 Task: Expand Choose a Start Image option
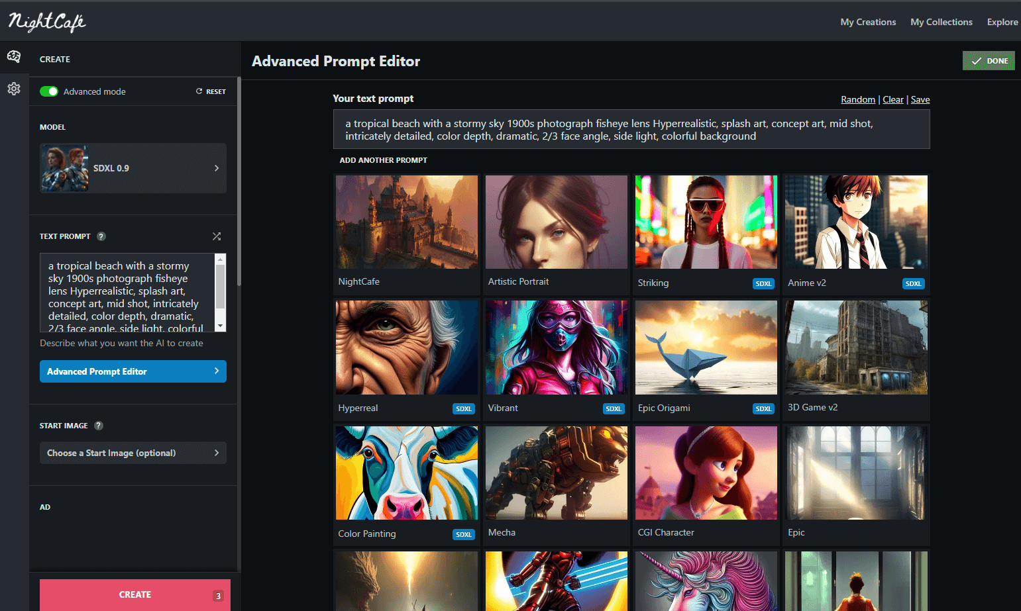tap(133, 453)
